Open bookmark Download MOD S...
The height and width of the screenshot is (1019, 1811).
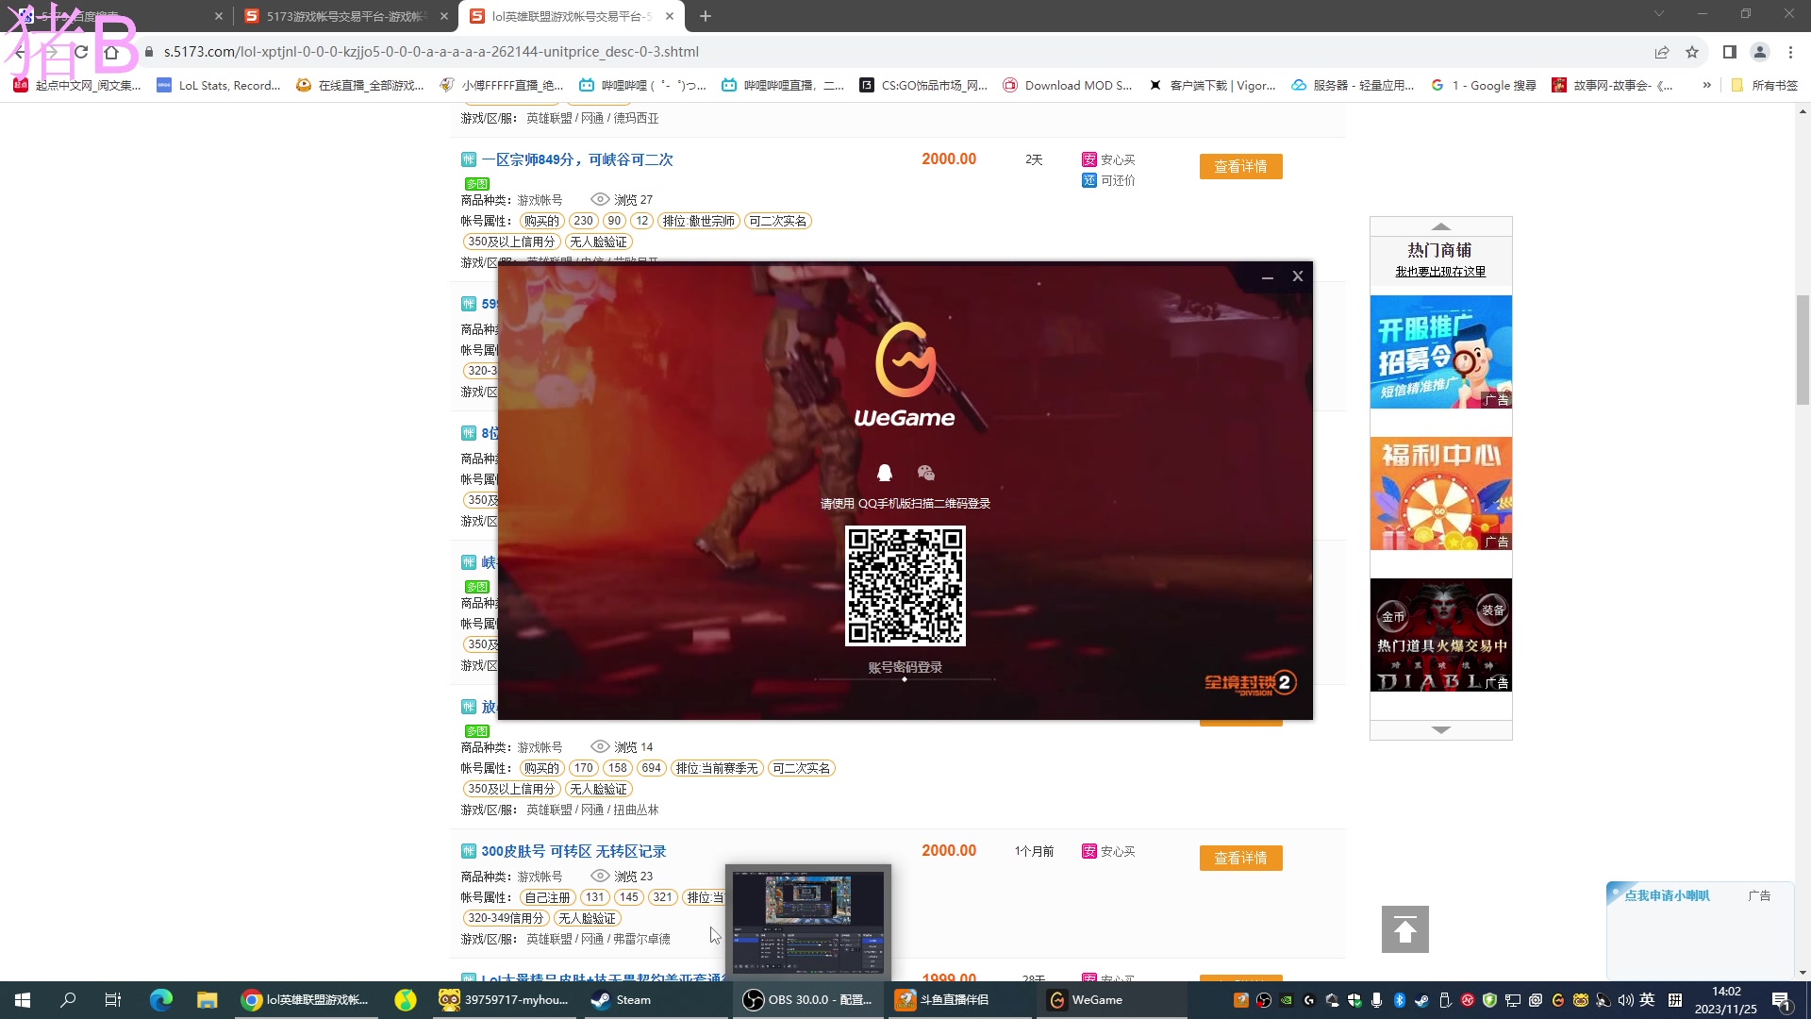tap(1068, 85)
